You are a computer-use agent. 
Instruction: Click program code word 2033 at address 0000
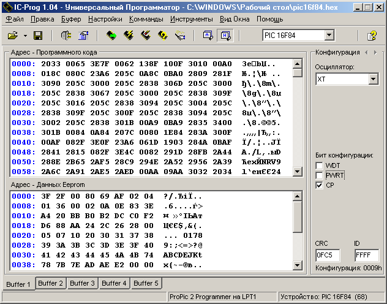(51, 64)
